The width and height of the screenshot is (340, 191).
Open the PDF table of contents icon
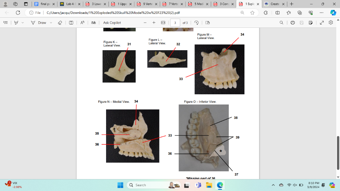click(5, 23)
